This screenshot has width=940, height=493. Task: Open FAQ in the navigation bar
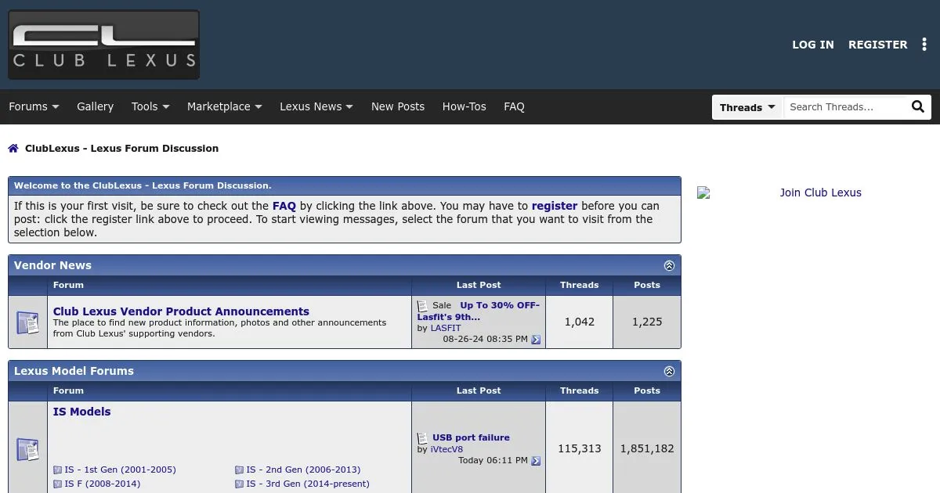514,106
